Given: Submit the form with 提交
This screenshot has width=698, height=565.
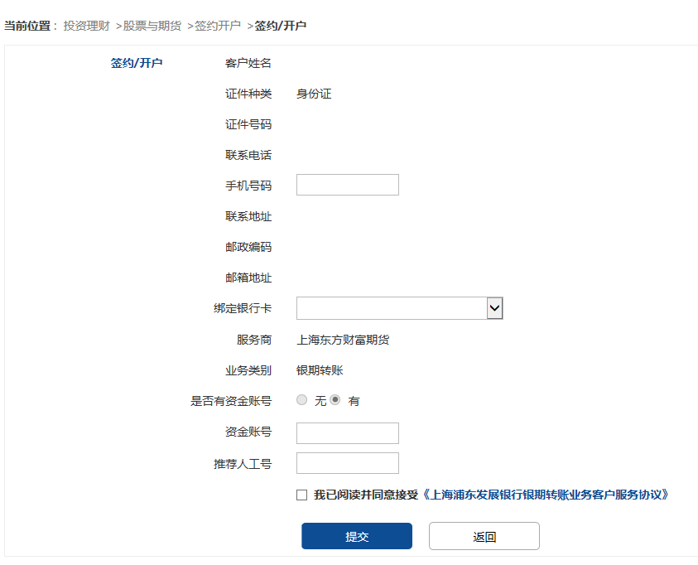Looking at the screenshot, I should point(357,536).
